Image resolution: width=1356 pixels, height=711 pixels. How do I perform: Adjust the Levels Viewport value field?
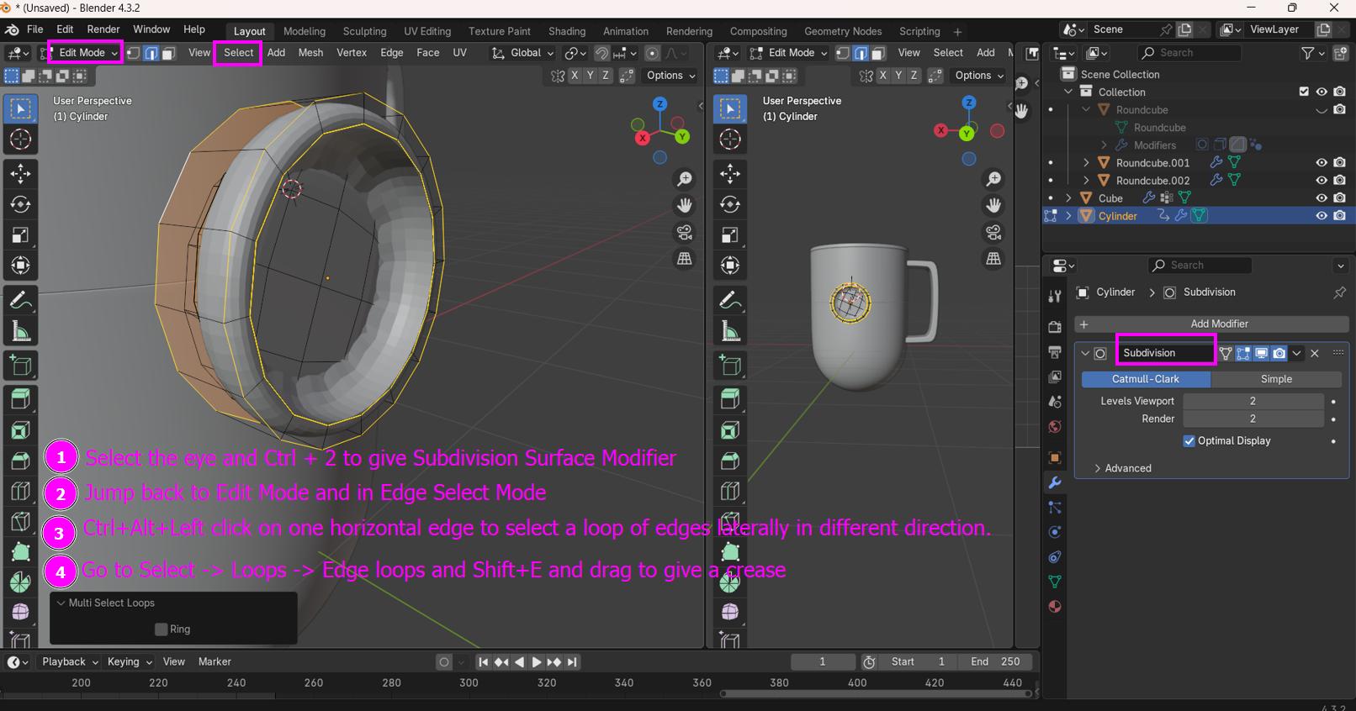(1253, 401)
